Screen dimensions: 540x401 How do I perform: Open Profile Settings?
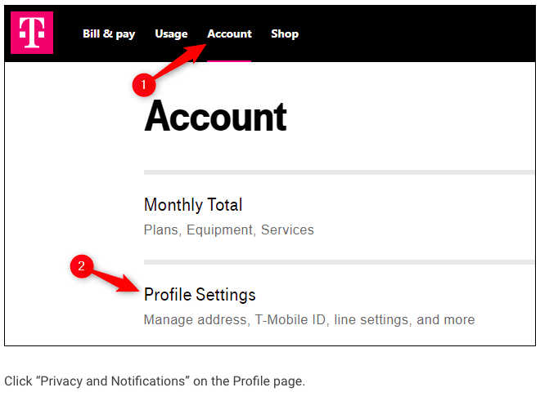(x=200, y=294)
